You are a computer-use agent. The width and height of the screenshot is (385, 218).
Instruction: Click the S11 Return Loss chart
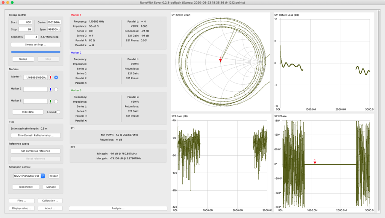324,62
